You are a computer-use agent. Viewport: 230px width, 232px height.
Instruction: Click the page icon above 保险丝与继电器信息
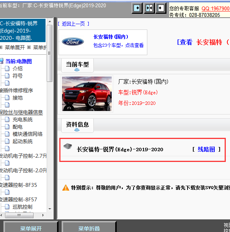[7, 105]
